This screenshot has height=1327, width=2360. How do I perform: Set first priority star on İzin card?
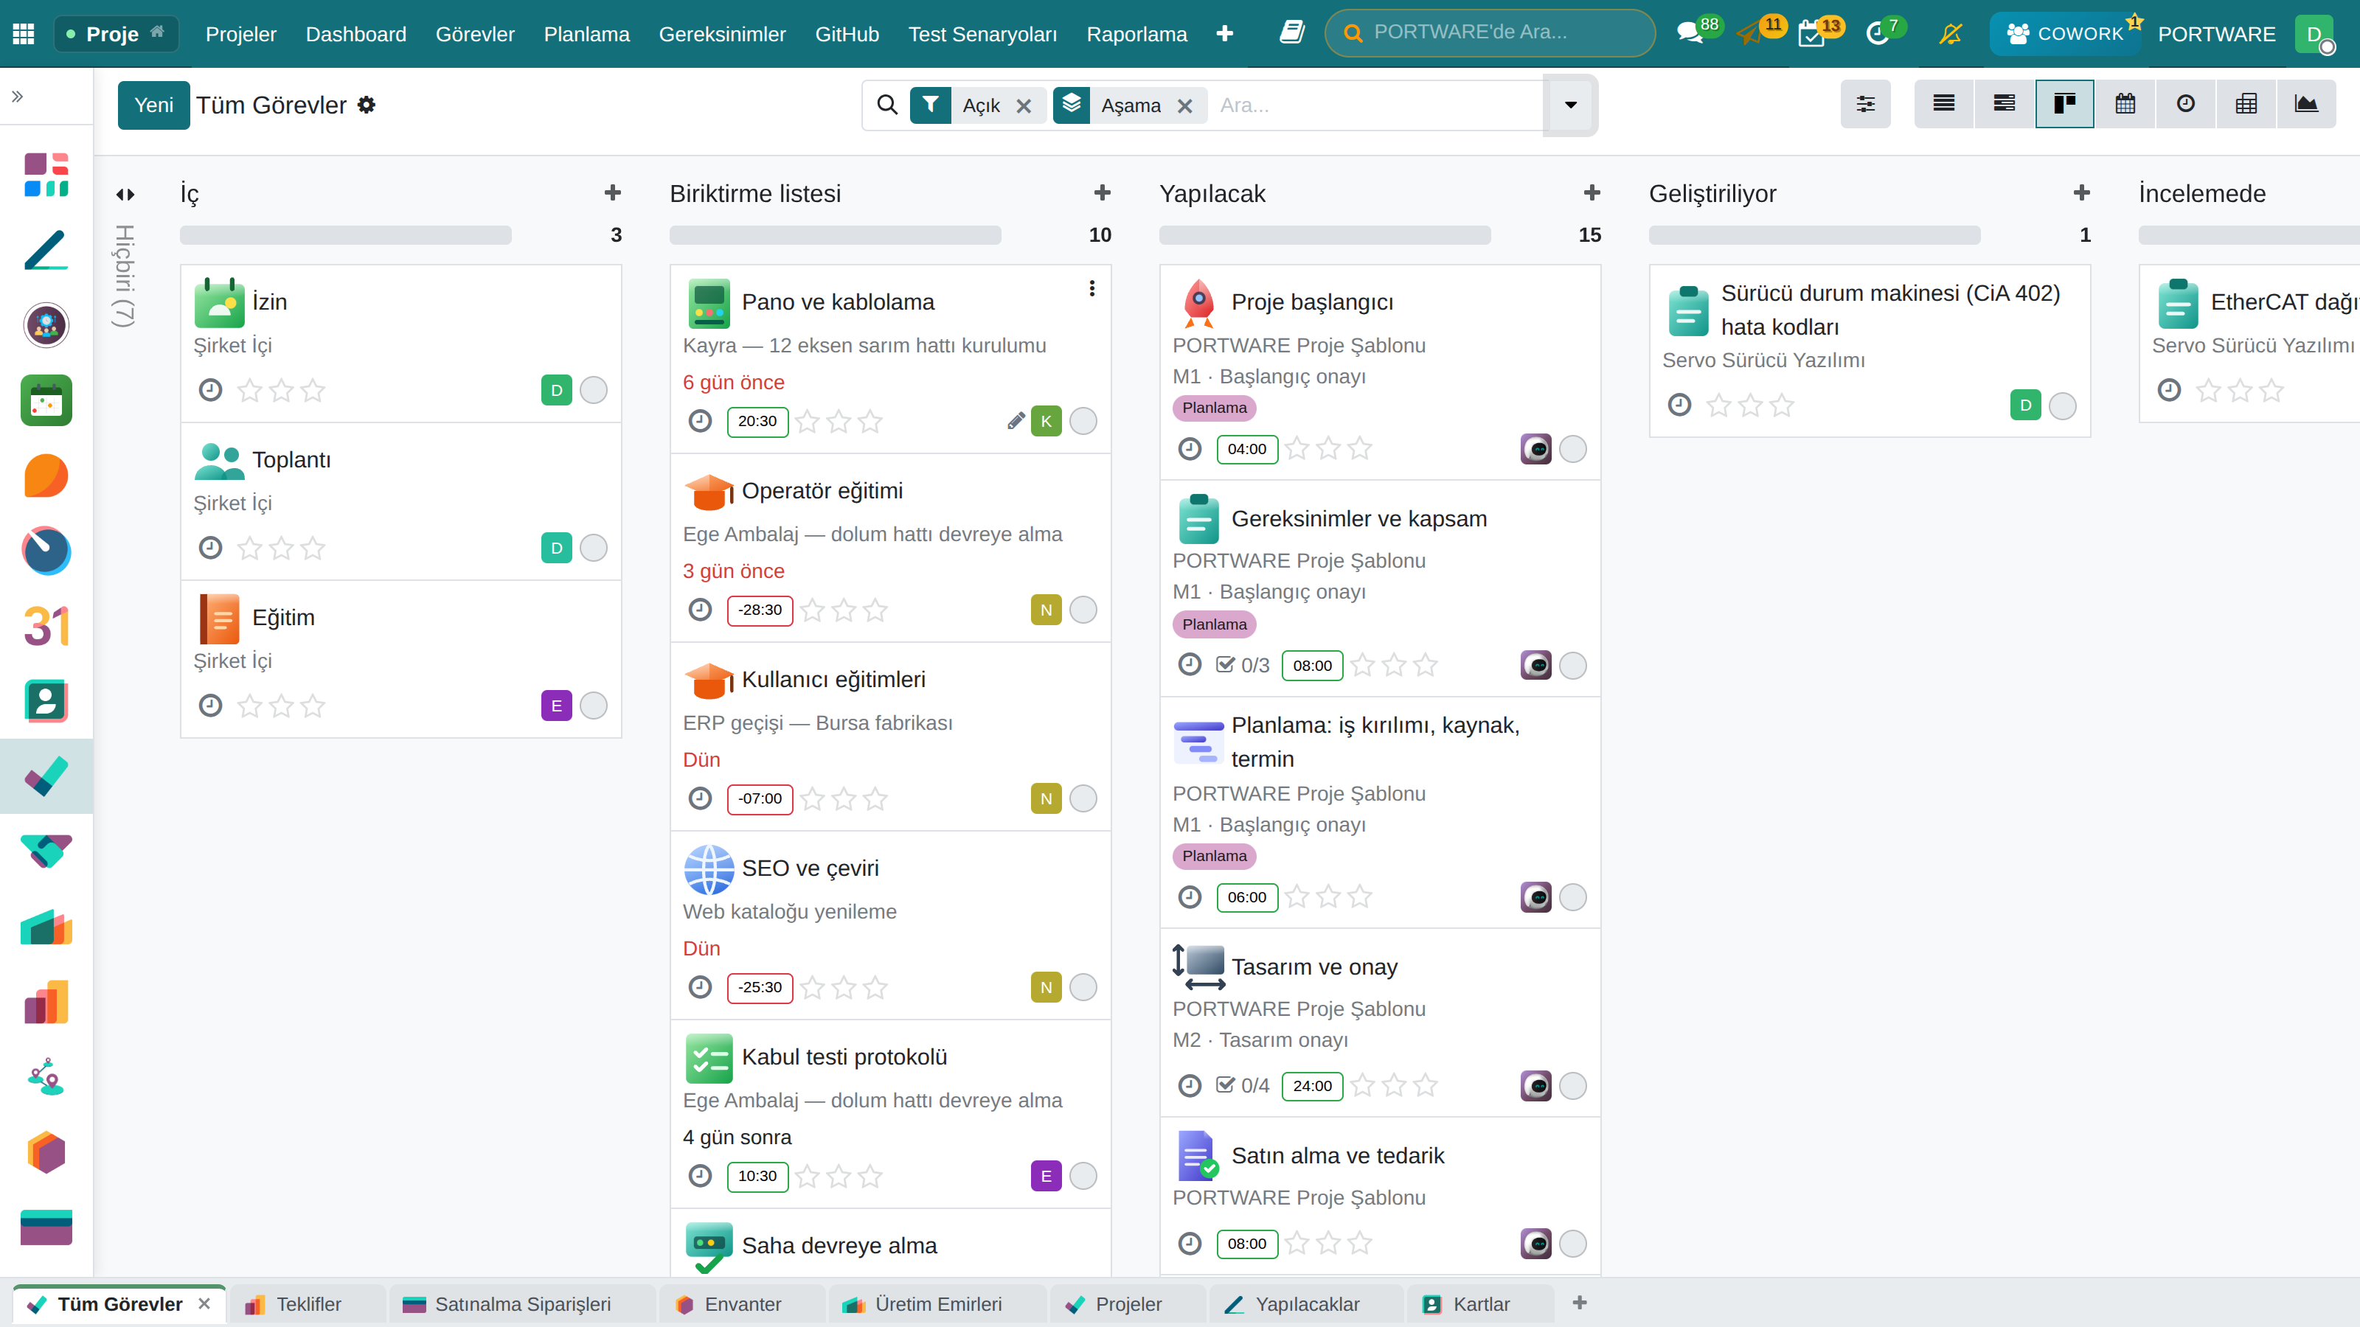249,391
